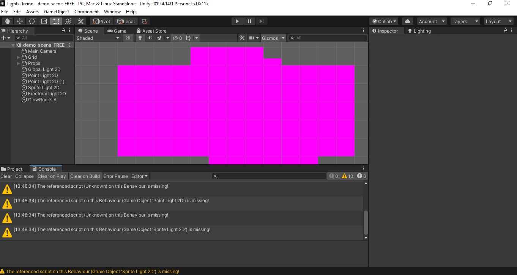
Task: Select the Move tool
Action: (20, 21)
